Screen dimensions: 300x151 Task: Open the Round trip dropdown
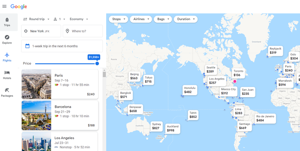(36, 19)
